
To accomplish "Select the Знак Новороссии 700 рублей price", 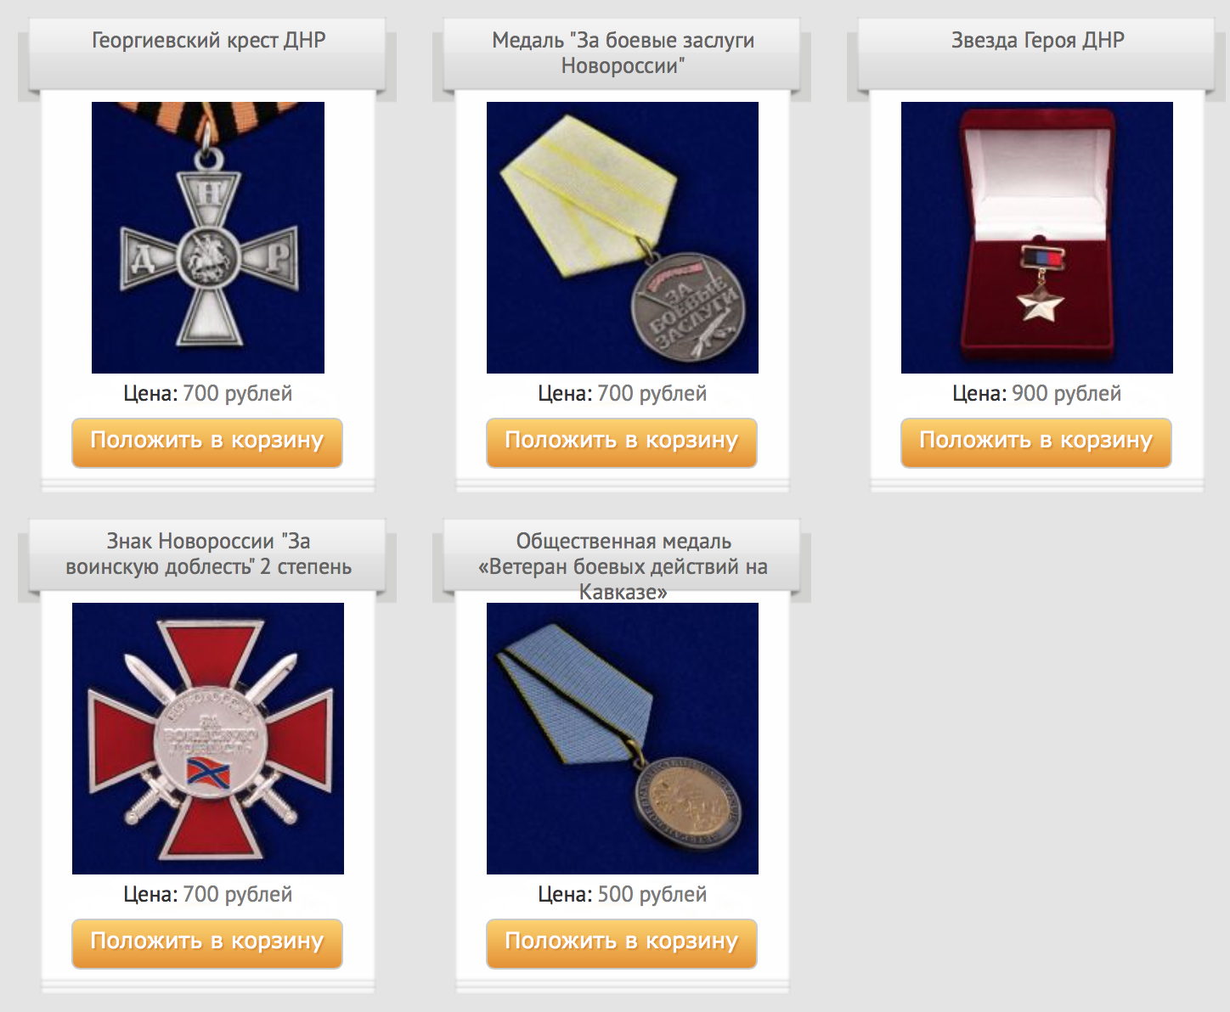I will click(238, 894).
